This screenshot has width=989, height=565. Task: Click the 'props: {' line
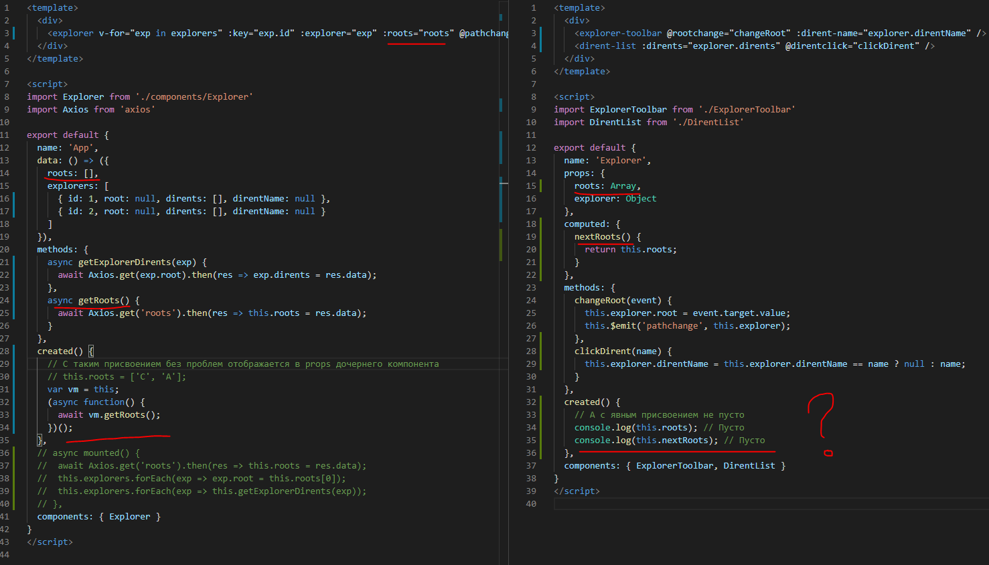click(x=585, y=173)
